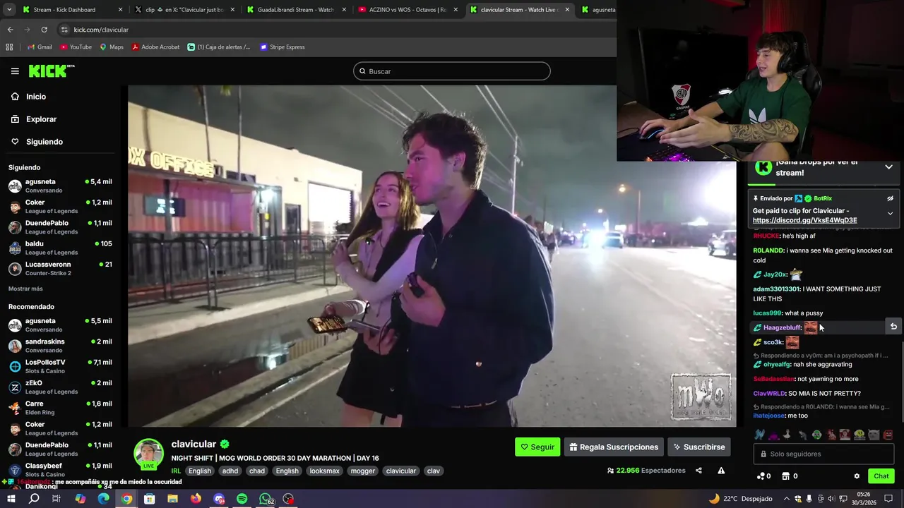Open chat settings gear
The image size is (904, 508).
coord(857,476)
